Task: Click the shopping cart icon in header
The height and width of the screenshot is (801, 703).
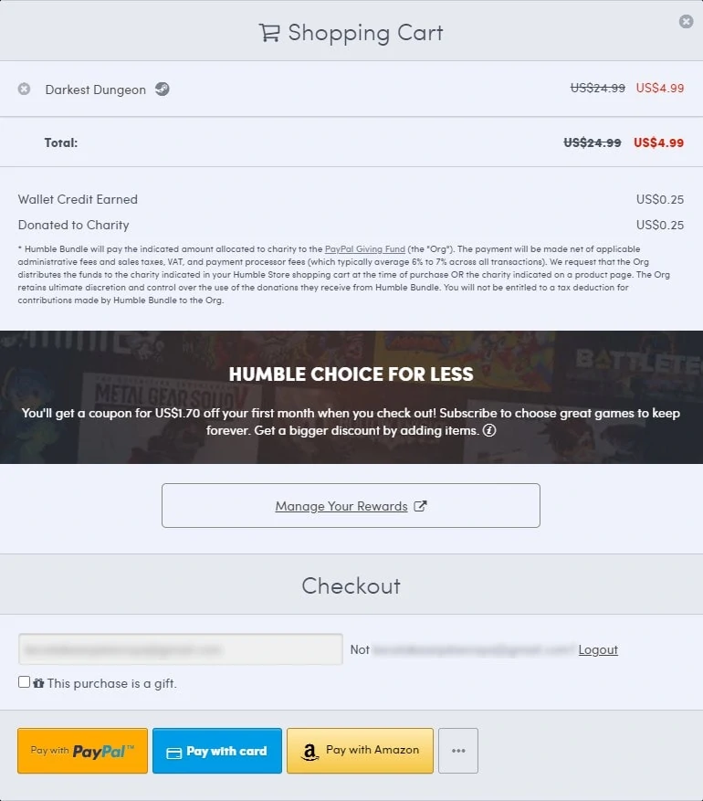Action: (268, 32)
